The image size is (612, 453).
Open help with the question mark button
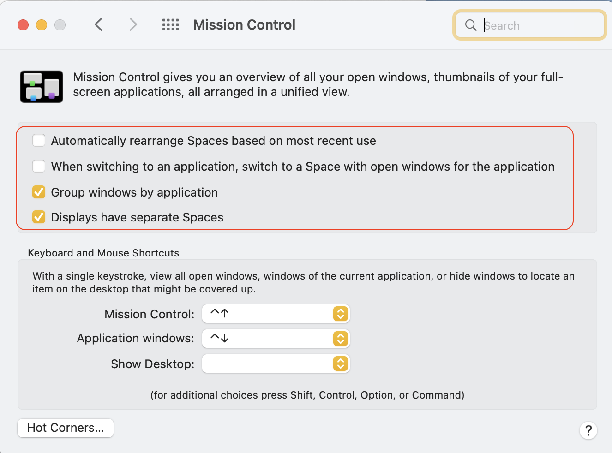[x=588, y=430]
